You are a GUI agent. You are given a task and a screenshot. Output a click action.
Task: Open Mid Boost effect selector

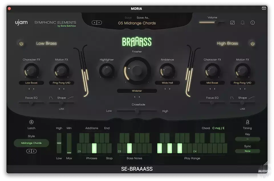(x=212, y=83)
